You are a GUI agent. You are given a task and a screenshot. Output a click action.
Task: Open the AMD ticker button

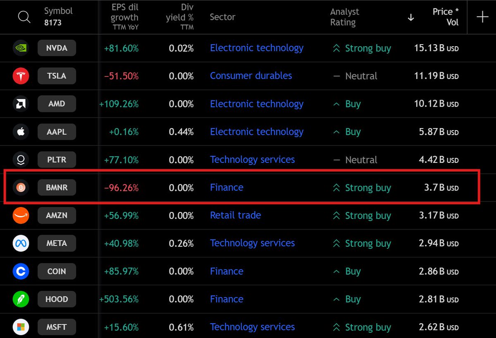(x=57, y=104)
